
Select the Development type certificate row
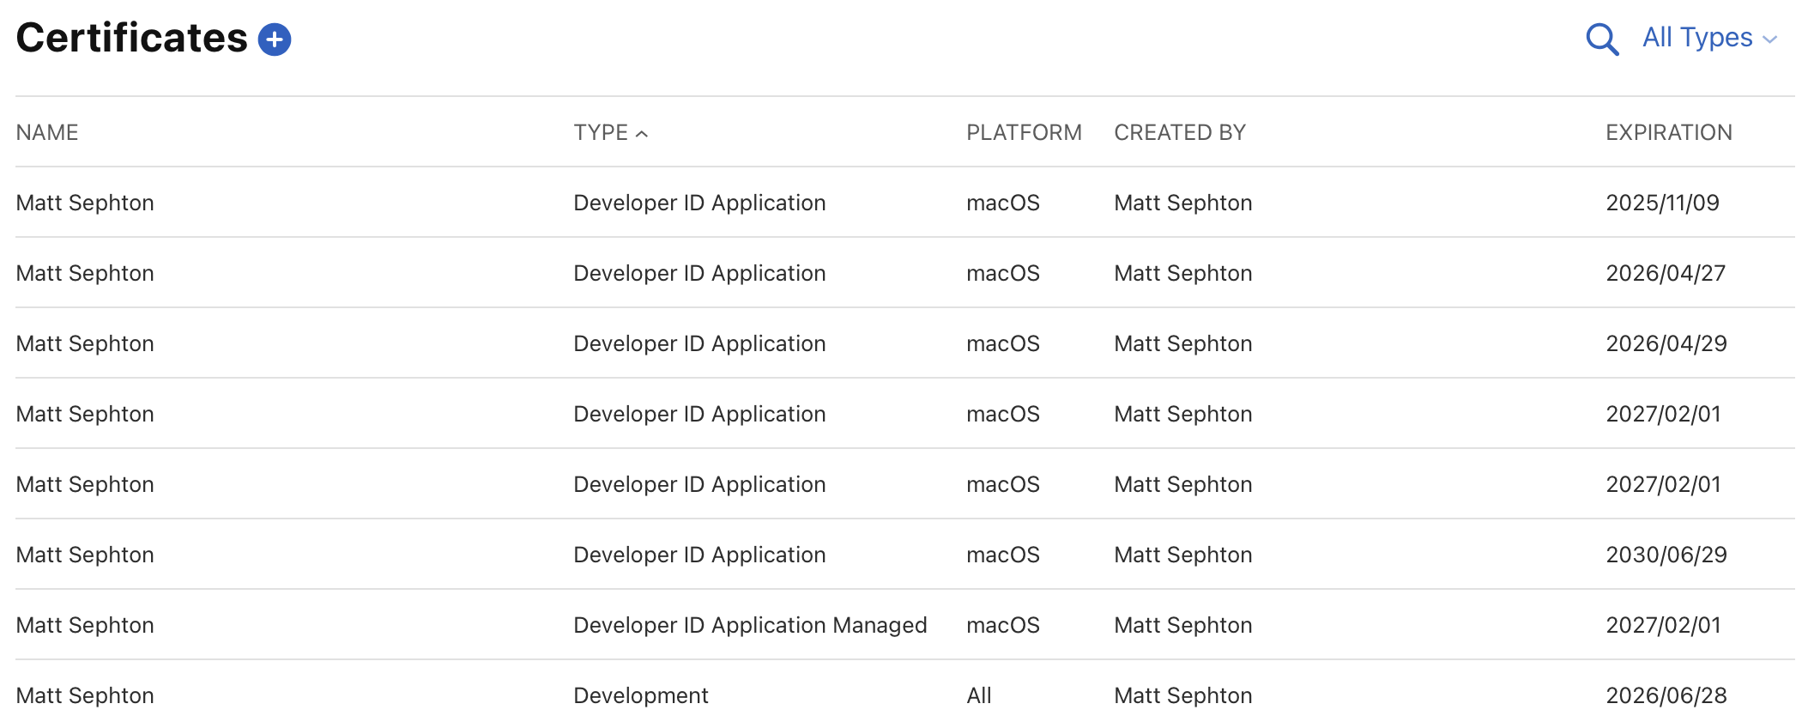tap(640, 695)
